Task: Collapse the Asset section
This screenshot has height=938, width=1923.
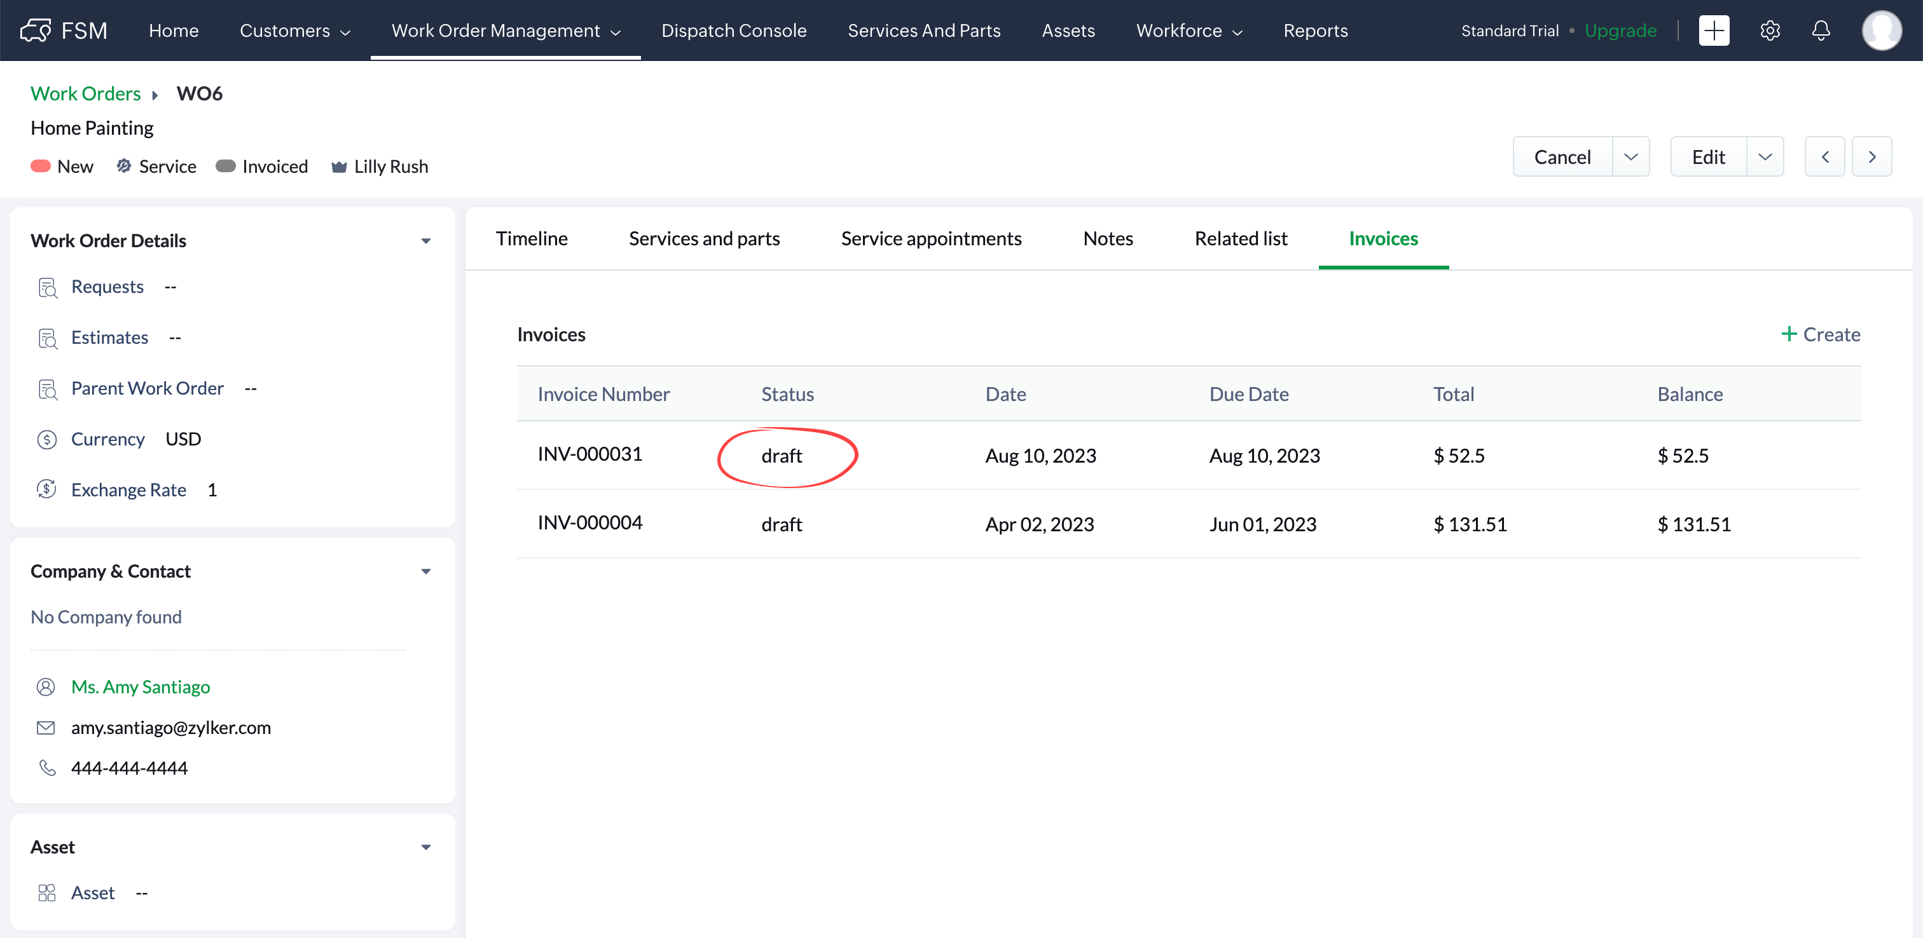Action: pos(425,847)
